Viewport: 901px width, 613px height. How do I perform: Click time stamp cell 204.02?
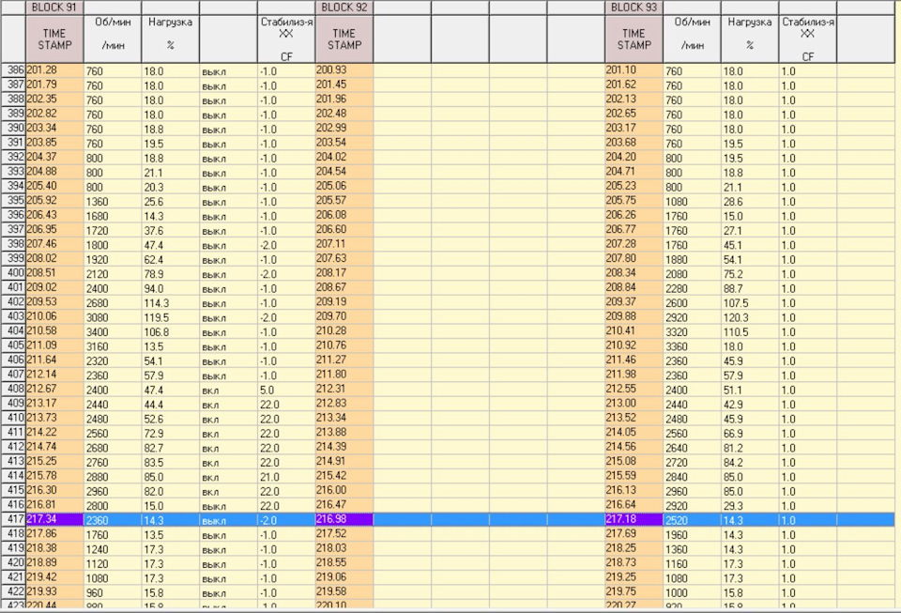344,158
